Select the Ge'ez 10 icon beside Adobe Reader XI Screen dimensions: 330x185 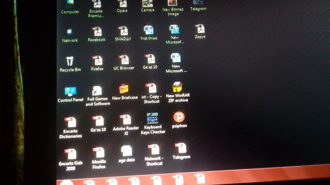(98, 124)
